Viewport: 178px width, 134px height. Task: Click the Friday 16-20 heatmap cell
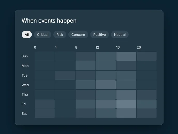[x=126, y=104]
